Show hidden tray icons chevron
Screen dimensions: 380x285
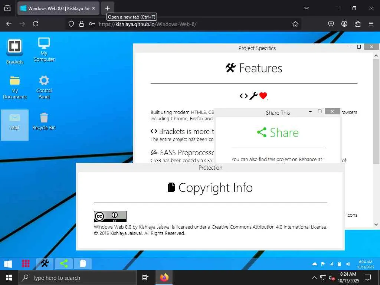pos(314,278)
